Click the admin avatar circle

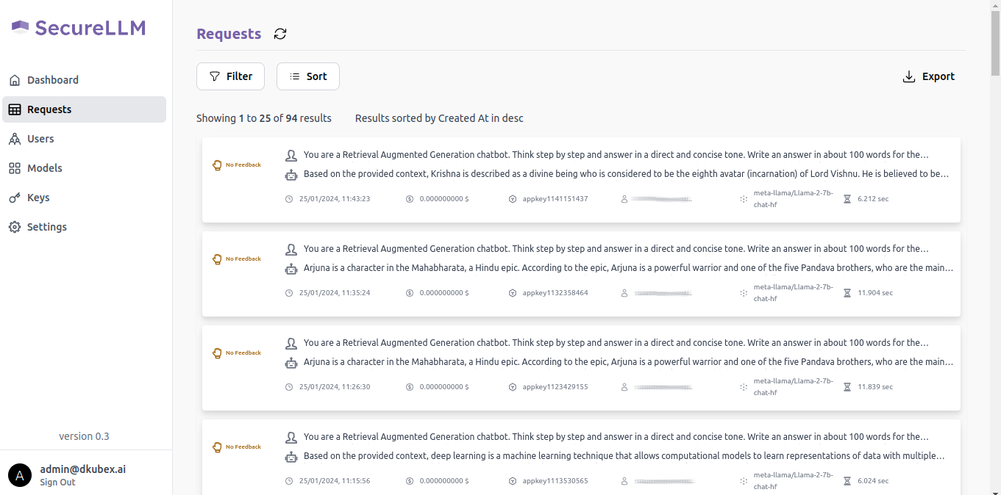(20, 475)
